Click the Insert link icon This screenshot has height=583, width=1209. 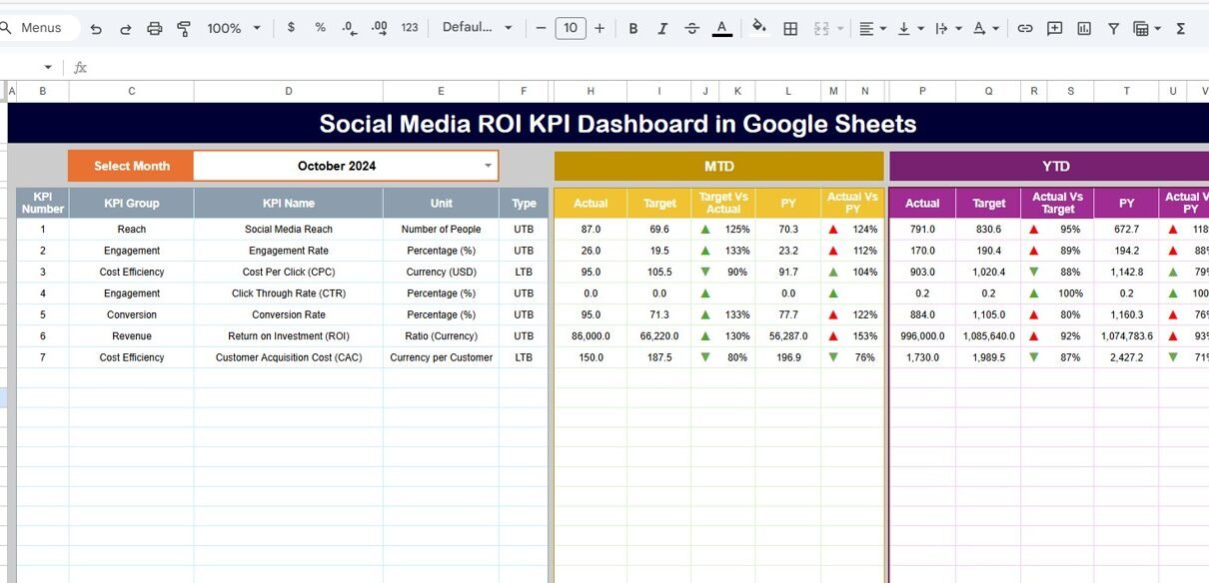(x=1024, y=29)
